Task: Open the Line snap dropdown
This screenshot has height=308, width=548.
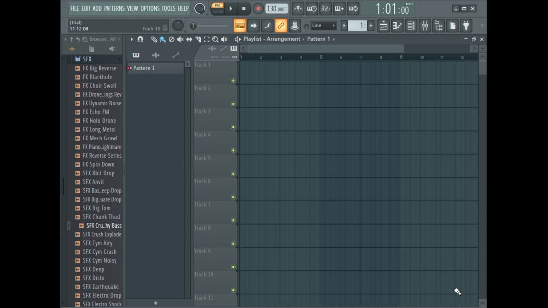Action: (x=323, y=26)
